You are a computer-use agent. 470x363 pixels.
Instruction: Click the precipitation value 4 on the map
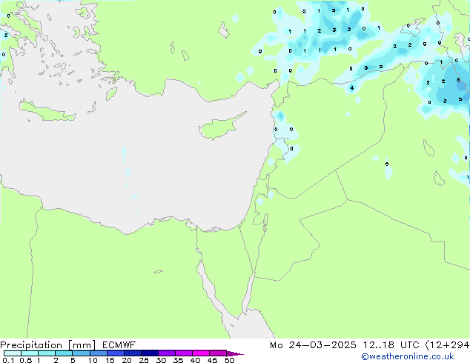click(x=351, y=88)
